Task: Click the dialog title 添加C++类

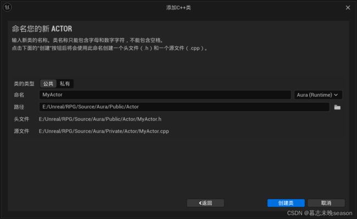Action: [178, 8]
